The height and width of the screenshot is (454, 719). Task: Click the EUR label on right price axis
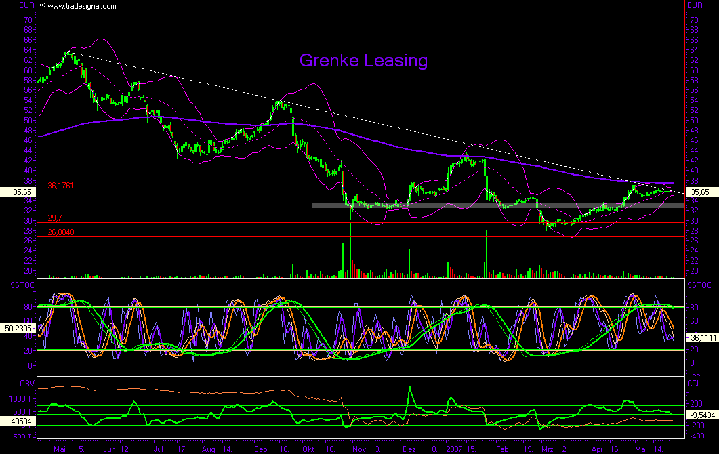[x=696, y=5]
